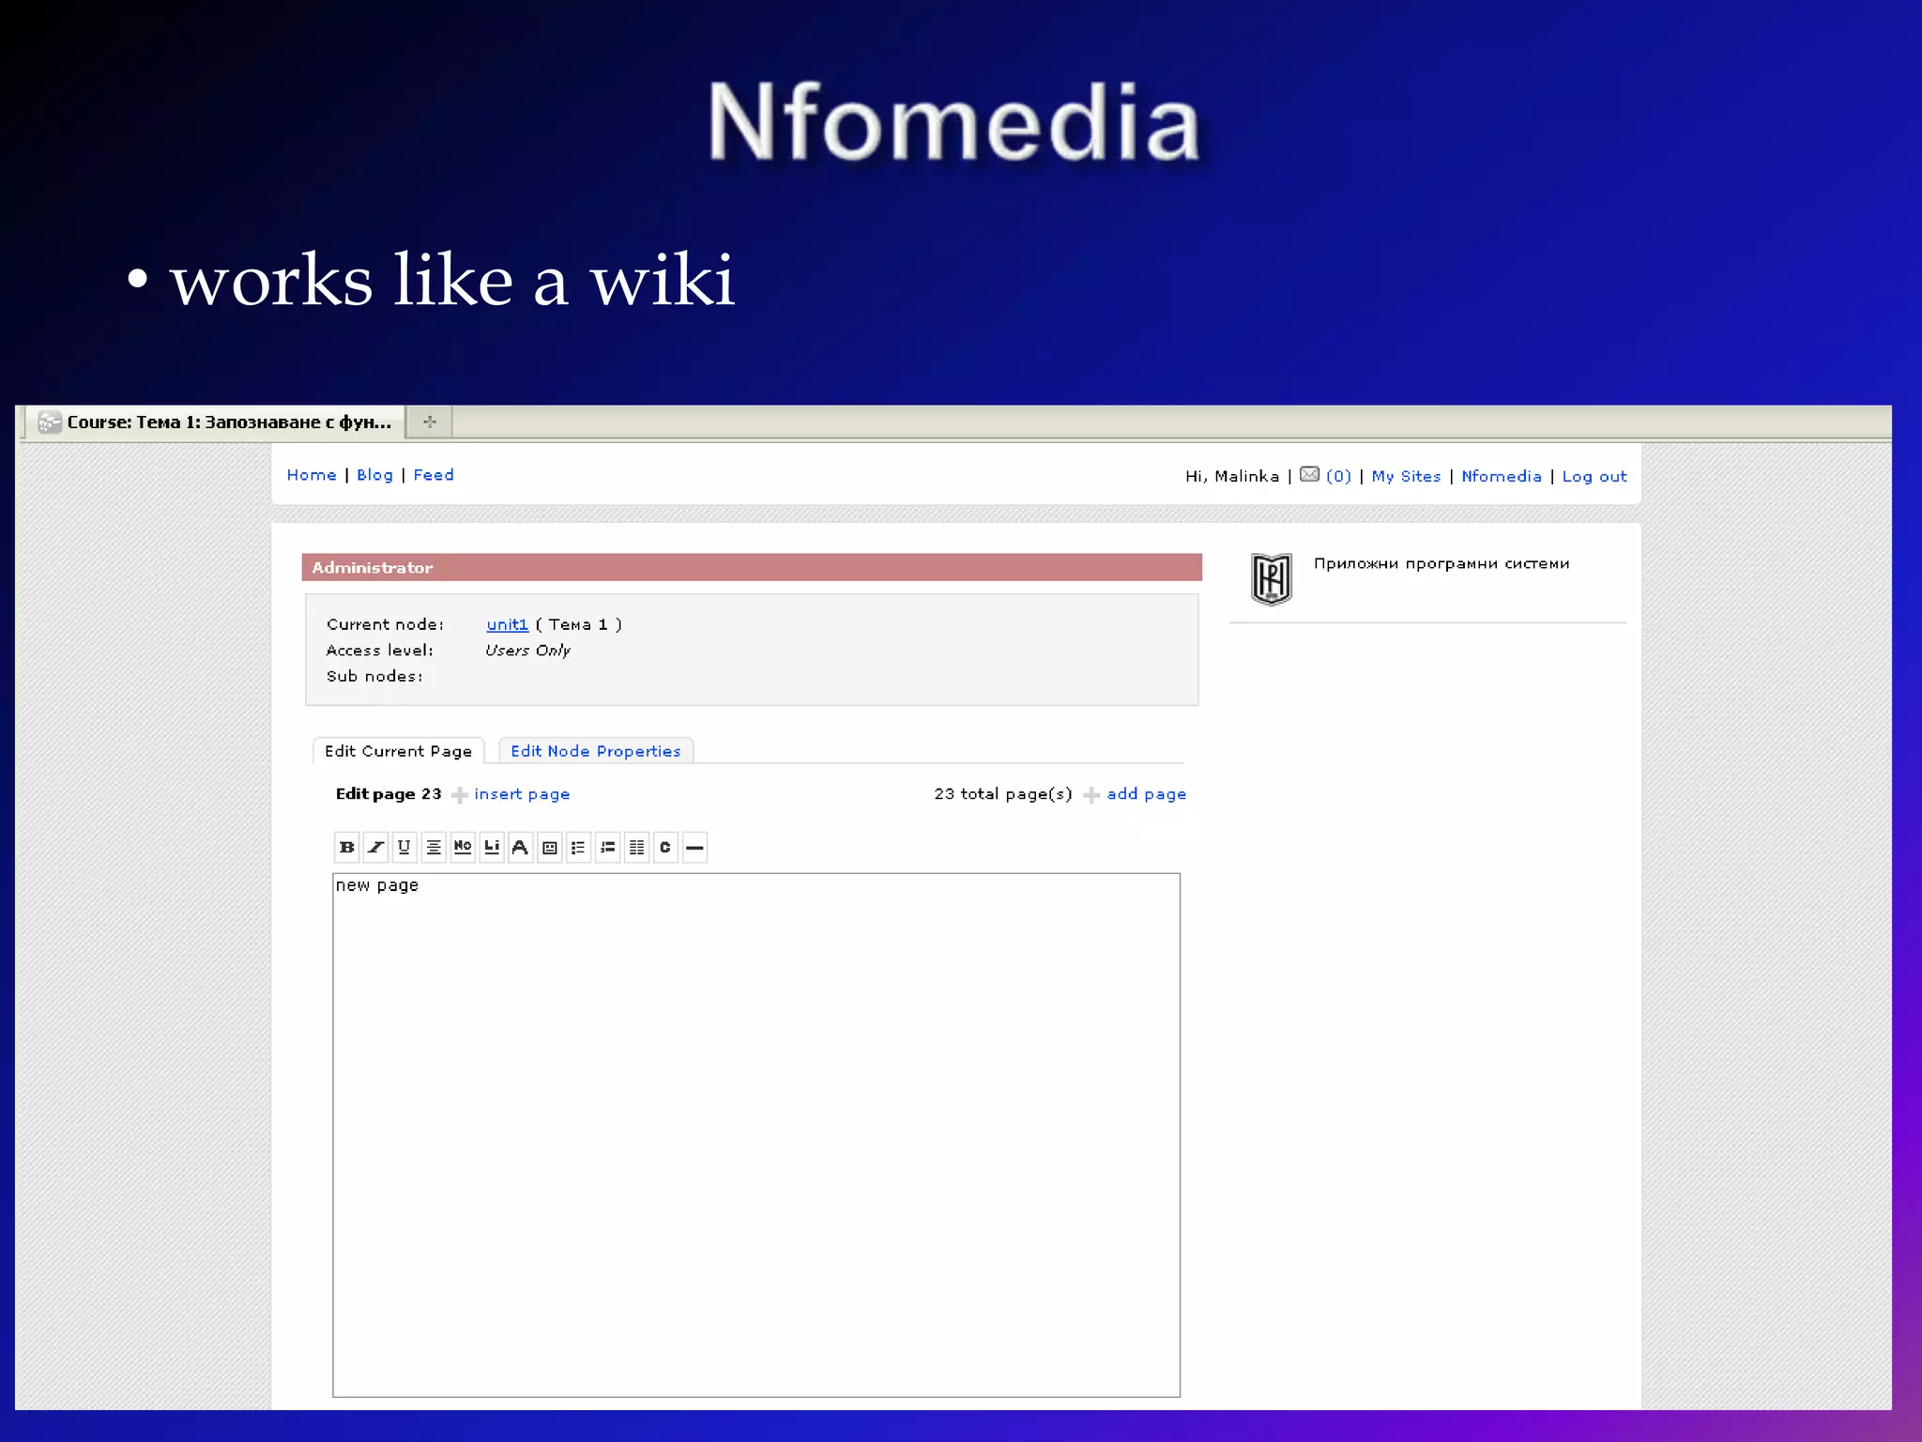The width and height of the screenshot is (1922, 1442).
Task: Select the Edit Current Page tab
Action: 398,751
